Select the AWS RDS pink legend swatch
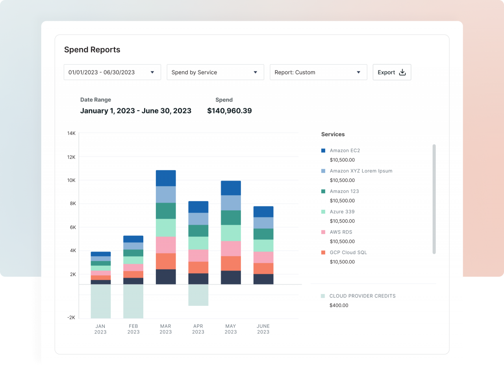This screenshot has width=504, height=372. pos(323,232)
